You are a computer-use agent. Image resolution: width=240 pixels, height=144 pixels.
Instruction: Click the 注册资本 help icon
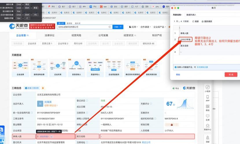point(87,113)
